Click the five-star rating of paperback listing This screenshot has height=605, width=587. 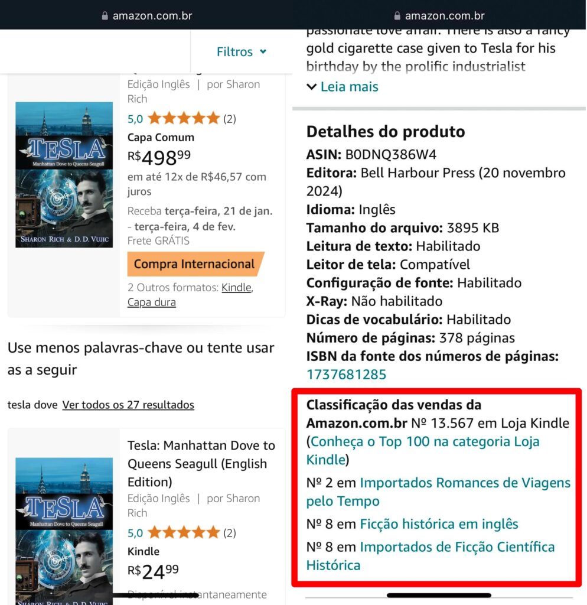click(184, 118)
